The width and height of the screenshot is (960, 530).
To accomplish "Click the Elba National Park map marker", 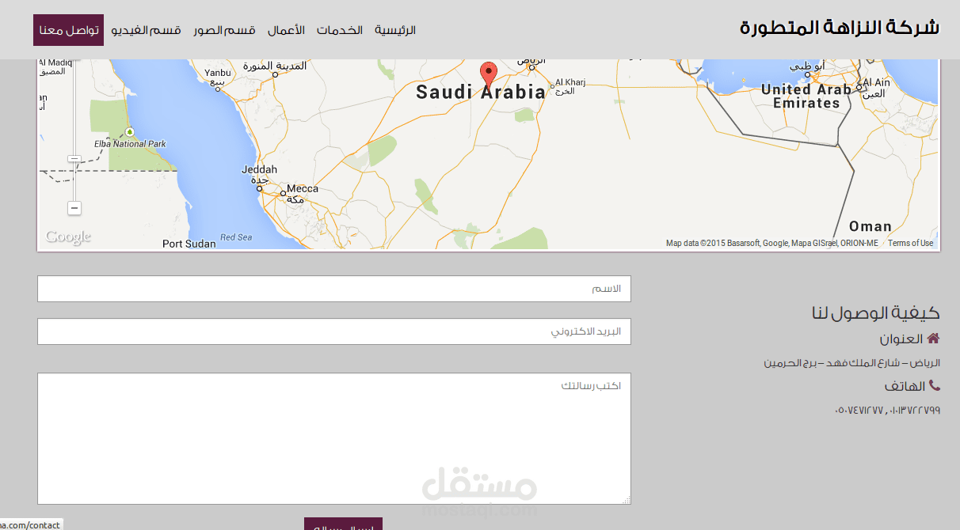I will [x=130, y=131].
